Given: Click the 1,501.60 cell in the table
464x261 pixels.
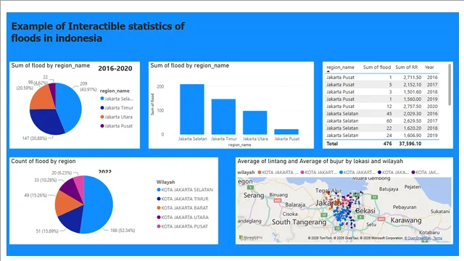Looking at the screenshot, I should 413,92.
